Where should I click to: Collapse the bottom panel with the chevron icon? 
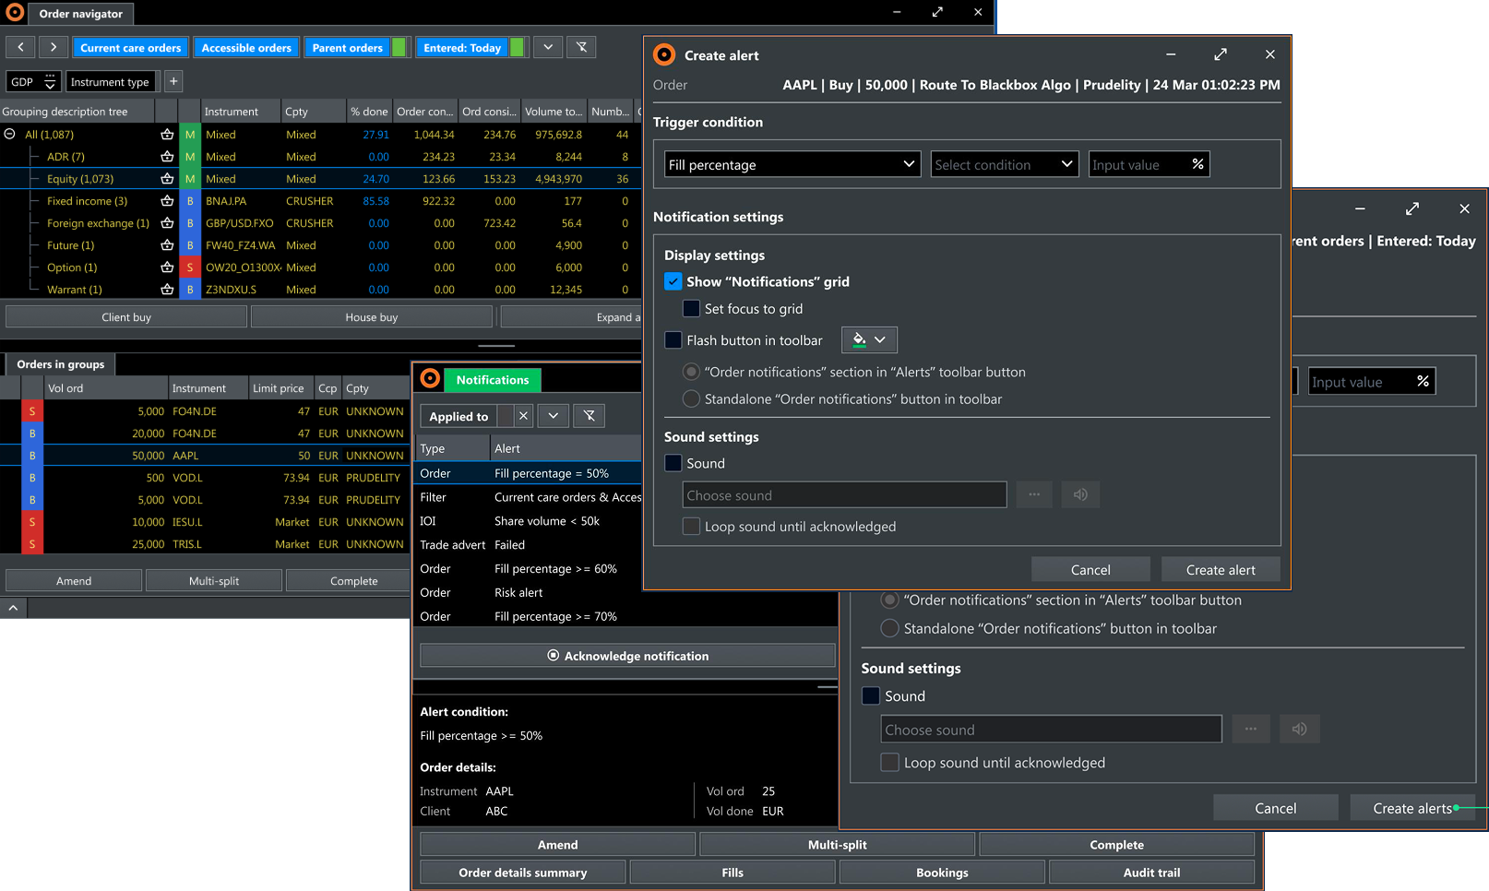pyautogui.click(x=13, y=607)
